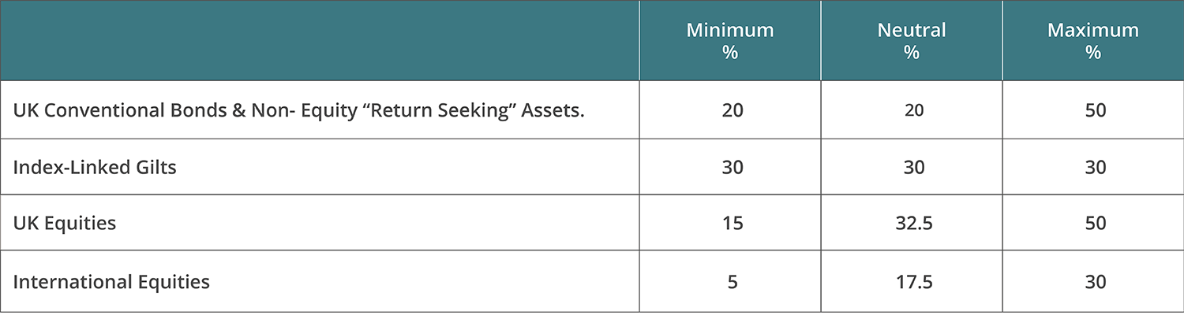Click UK Equities neutral value 32.5
The height and width of the screenshot is (315, 1184).
coord(914,223)
